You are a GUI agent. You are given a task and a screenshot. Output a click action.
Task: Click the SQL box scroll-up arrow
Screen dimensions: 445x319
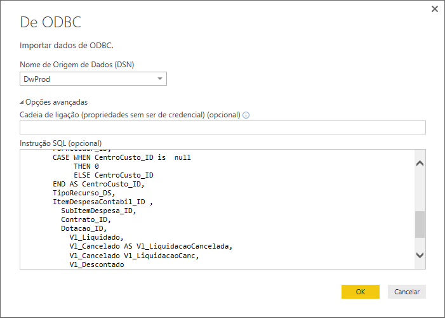tap(420, 164)
